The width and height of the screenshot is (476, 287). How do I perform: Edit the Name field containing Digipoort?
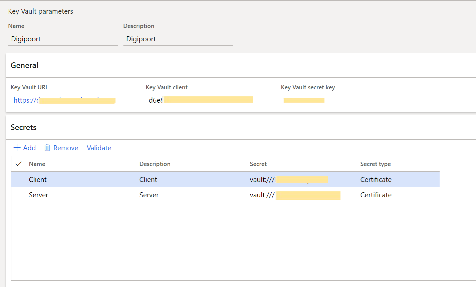coord(63,39)
